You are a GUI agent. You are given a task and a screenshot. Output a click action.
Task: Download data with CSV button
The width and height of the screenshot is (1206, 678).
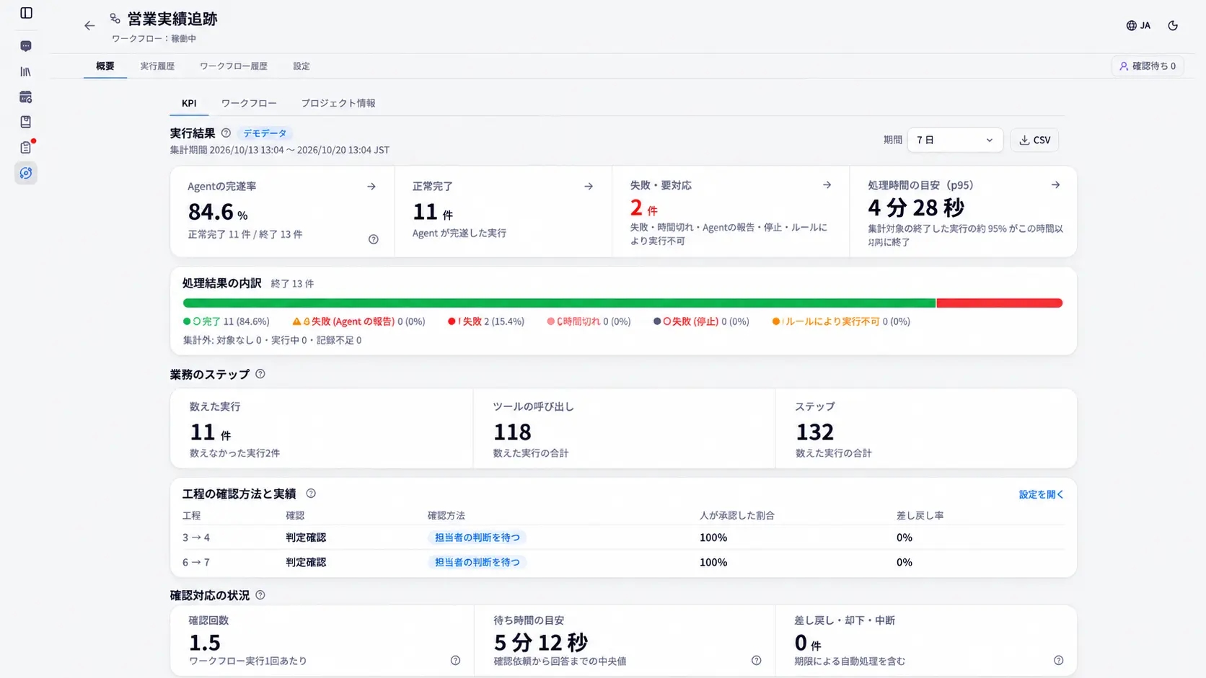point(1034,140)
